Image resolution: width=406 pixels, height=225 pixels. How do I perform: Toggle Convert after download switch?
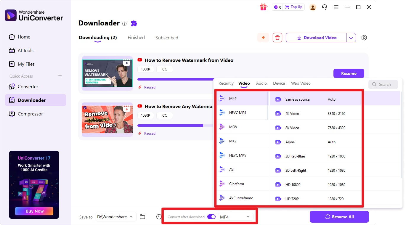[211, 217]
